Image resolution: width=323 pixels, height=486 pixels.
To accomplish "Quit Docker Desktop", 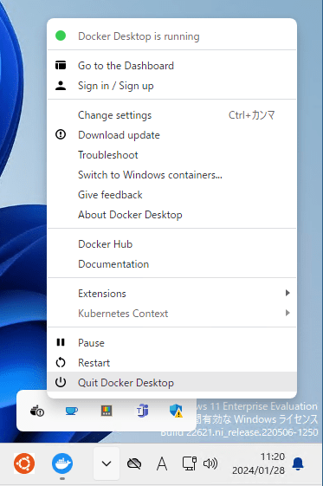I will coord(171,383).
